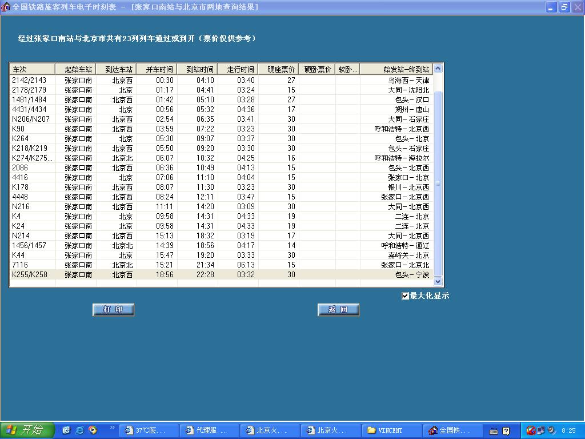585x439 pixels.
Task: Select train row 2142/2143
Action: click(x=221, y=80)
